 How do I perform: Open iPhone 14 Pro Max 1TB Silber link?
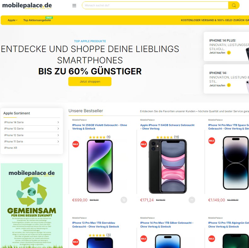click(x=167, y=225)
